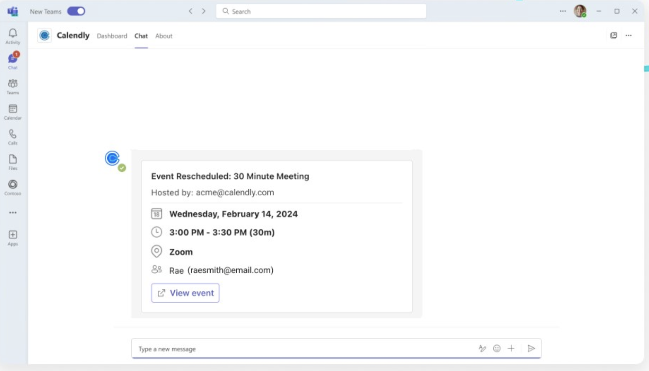Go forward with the right arrow
Screen dimensions: 649x371
click(x=204, y=11)
